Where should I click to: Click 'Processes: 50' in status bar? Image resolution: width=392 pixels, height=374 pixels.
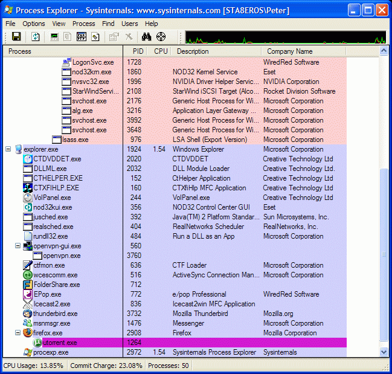(169, 366)
